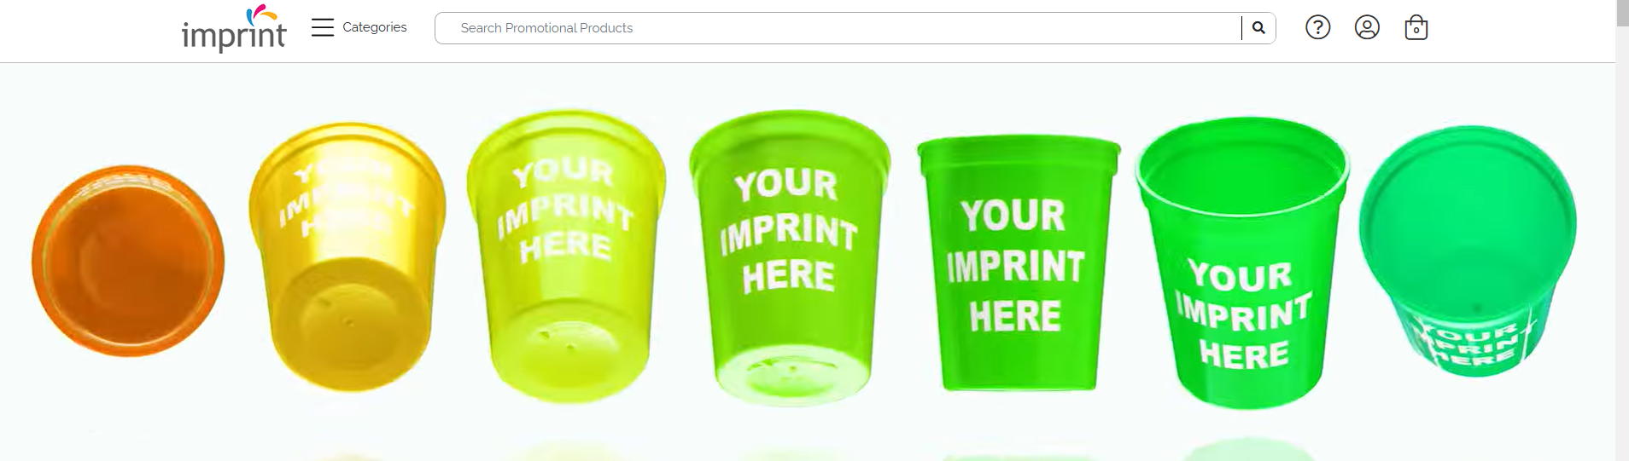Click the cart item count badge showing 0
This screenshot has height=461, width=1629.
(x=1416, y=31)
